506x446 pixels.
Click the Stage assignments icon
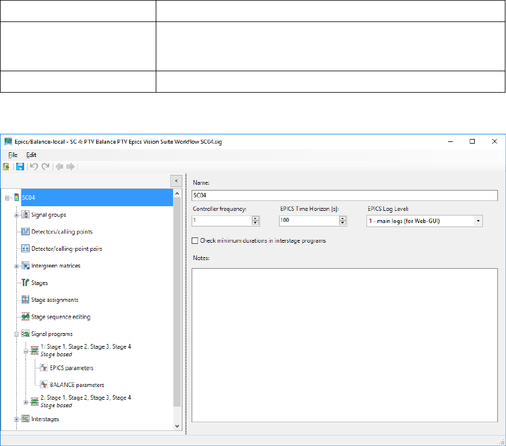[x=25, y=299]
